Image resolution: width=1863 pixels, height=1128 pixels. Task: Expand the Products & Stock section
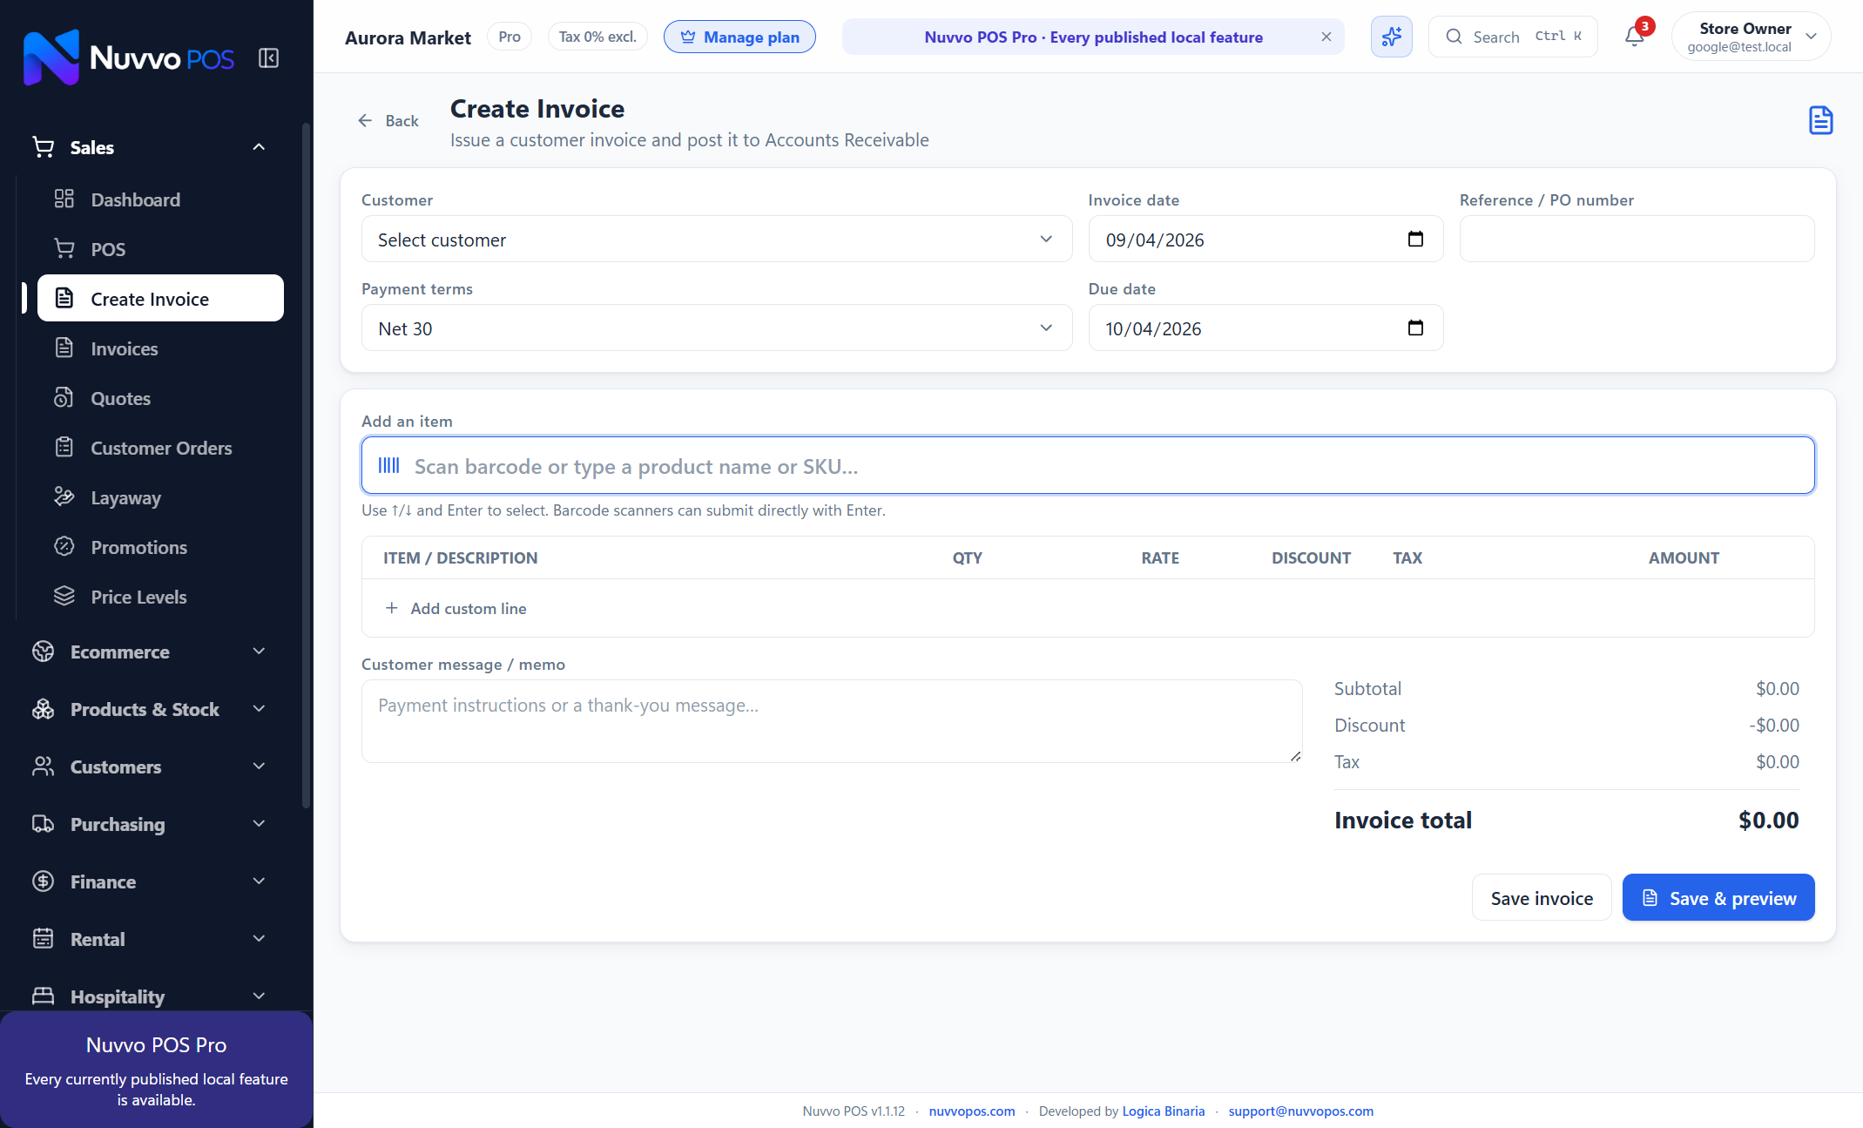pos(149,709)
